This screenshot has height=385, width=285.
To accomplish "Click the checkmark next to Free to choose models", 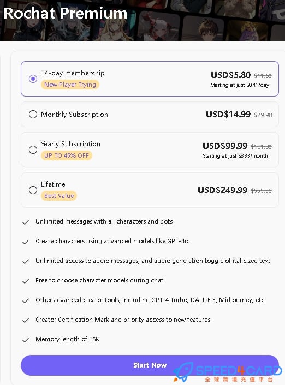I will pos(26,281).
